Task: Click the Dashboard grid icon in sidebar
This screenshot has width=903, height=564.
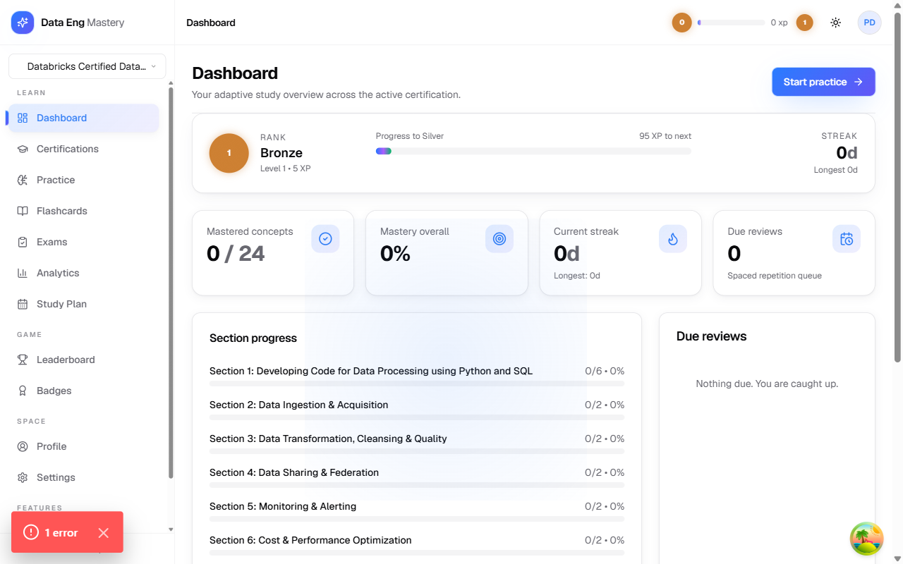Action: [x=23, y=118]
